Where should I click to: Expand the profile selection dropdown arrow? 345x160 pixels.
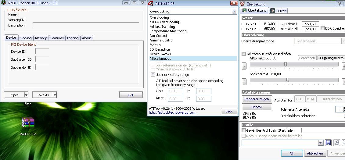(321, 143)
